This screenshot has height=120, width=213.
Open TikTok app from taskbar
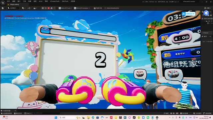pos(134,118)
